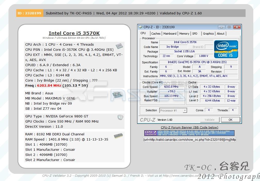Click the Stepping value 9
Image resolution: width=260 pixels, height=181 pixels.
[x=231, y=67]
